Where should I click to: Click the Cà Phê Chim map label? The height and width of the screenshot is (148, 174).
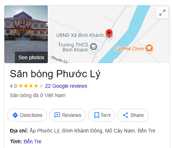pos(129,49)
